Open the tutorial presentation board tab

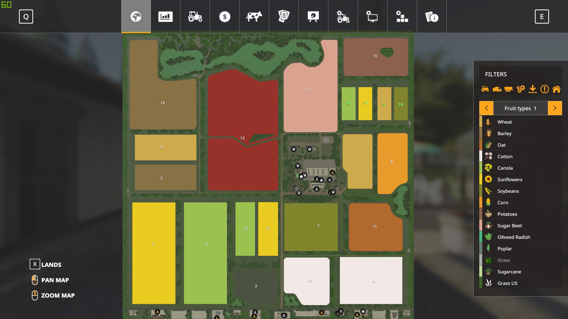(x=313, y=17)
